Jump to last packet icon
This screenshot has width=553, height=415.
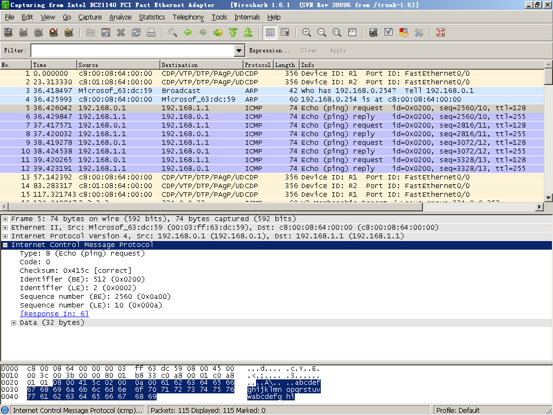pyautogui.click(x=248, y=33)
